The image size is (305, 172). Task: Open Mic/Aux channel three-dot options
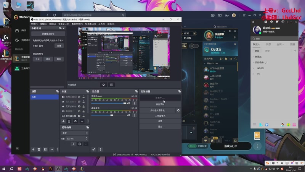134,103
